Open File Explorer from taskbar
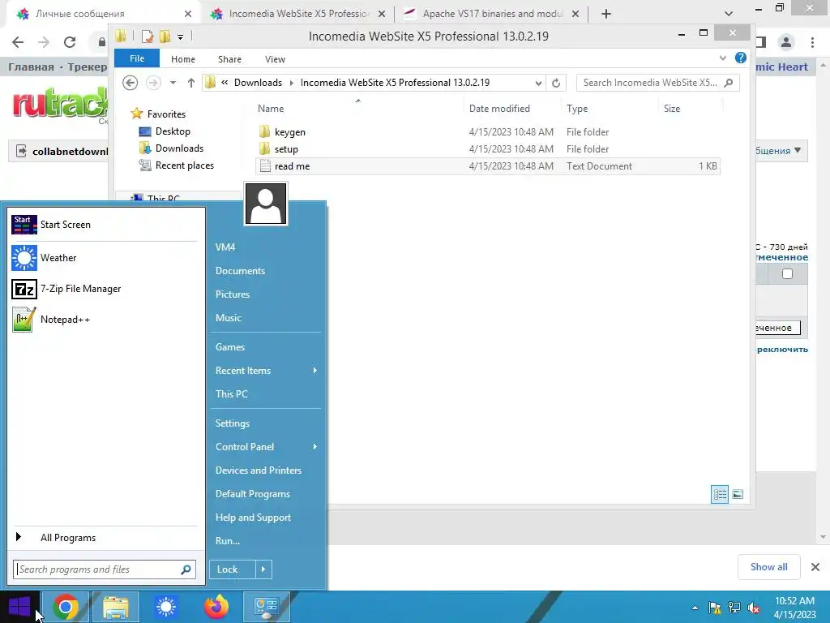The image size is (830, 623). pyautogui.click(x=115, y=607)
